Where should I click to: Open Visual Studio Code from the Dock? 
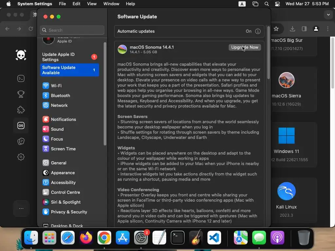214,238
